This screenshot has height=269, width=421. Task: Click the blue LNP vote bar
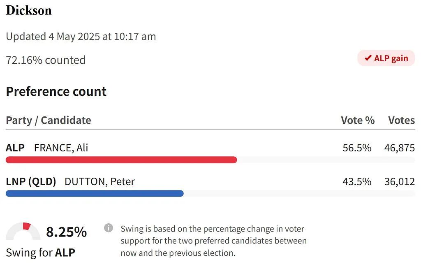[x=95, y=193]
